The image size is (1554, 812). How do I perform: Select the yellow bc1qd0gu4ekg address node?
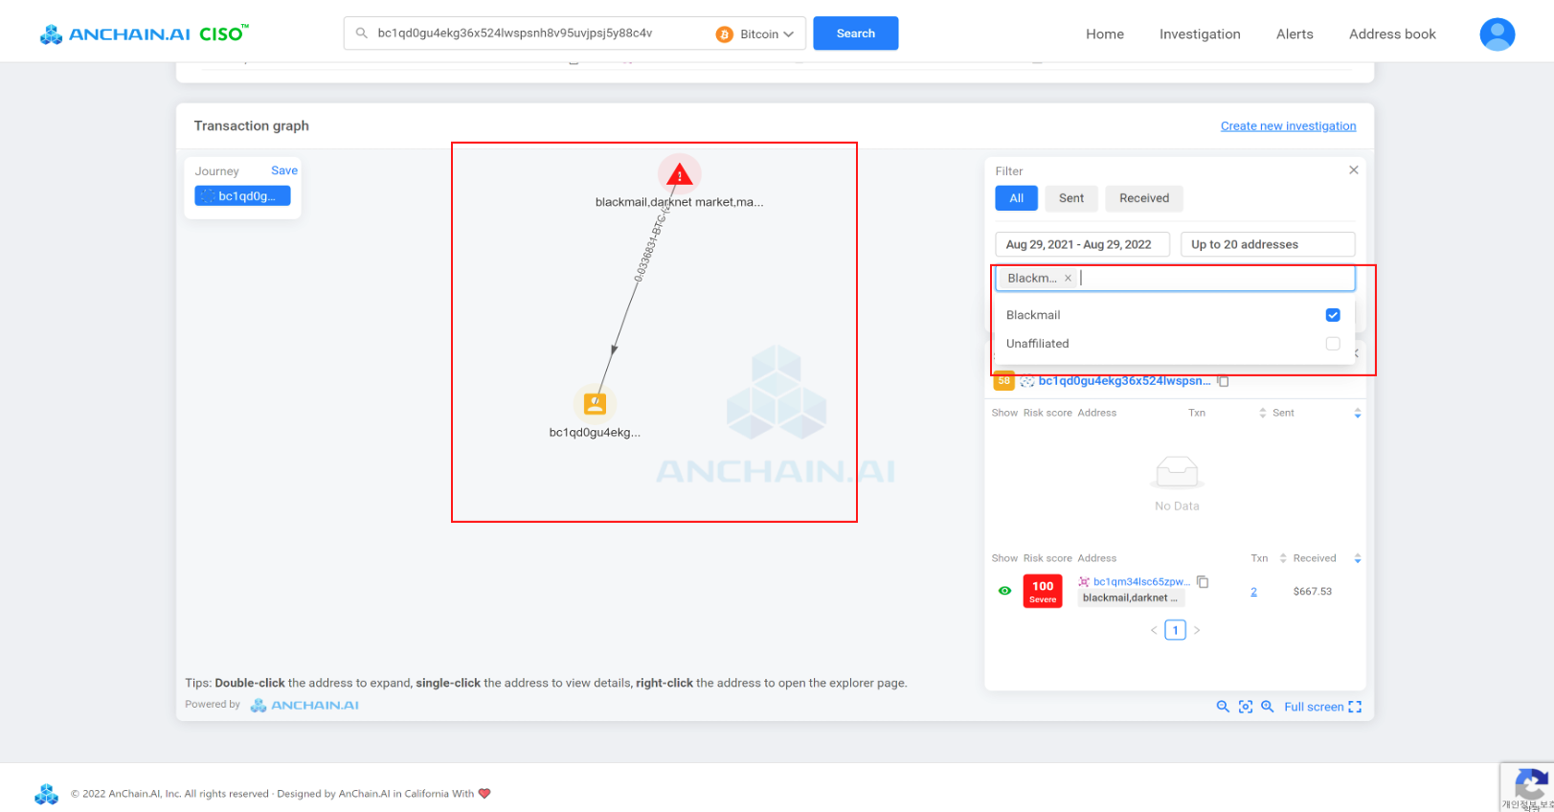tap(595, 403)
